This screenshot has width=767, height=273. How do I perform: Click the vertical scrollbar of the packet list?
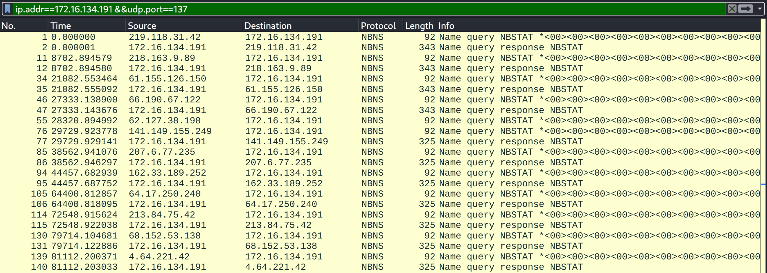click(763, 146)
